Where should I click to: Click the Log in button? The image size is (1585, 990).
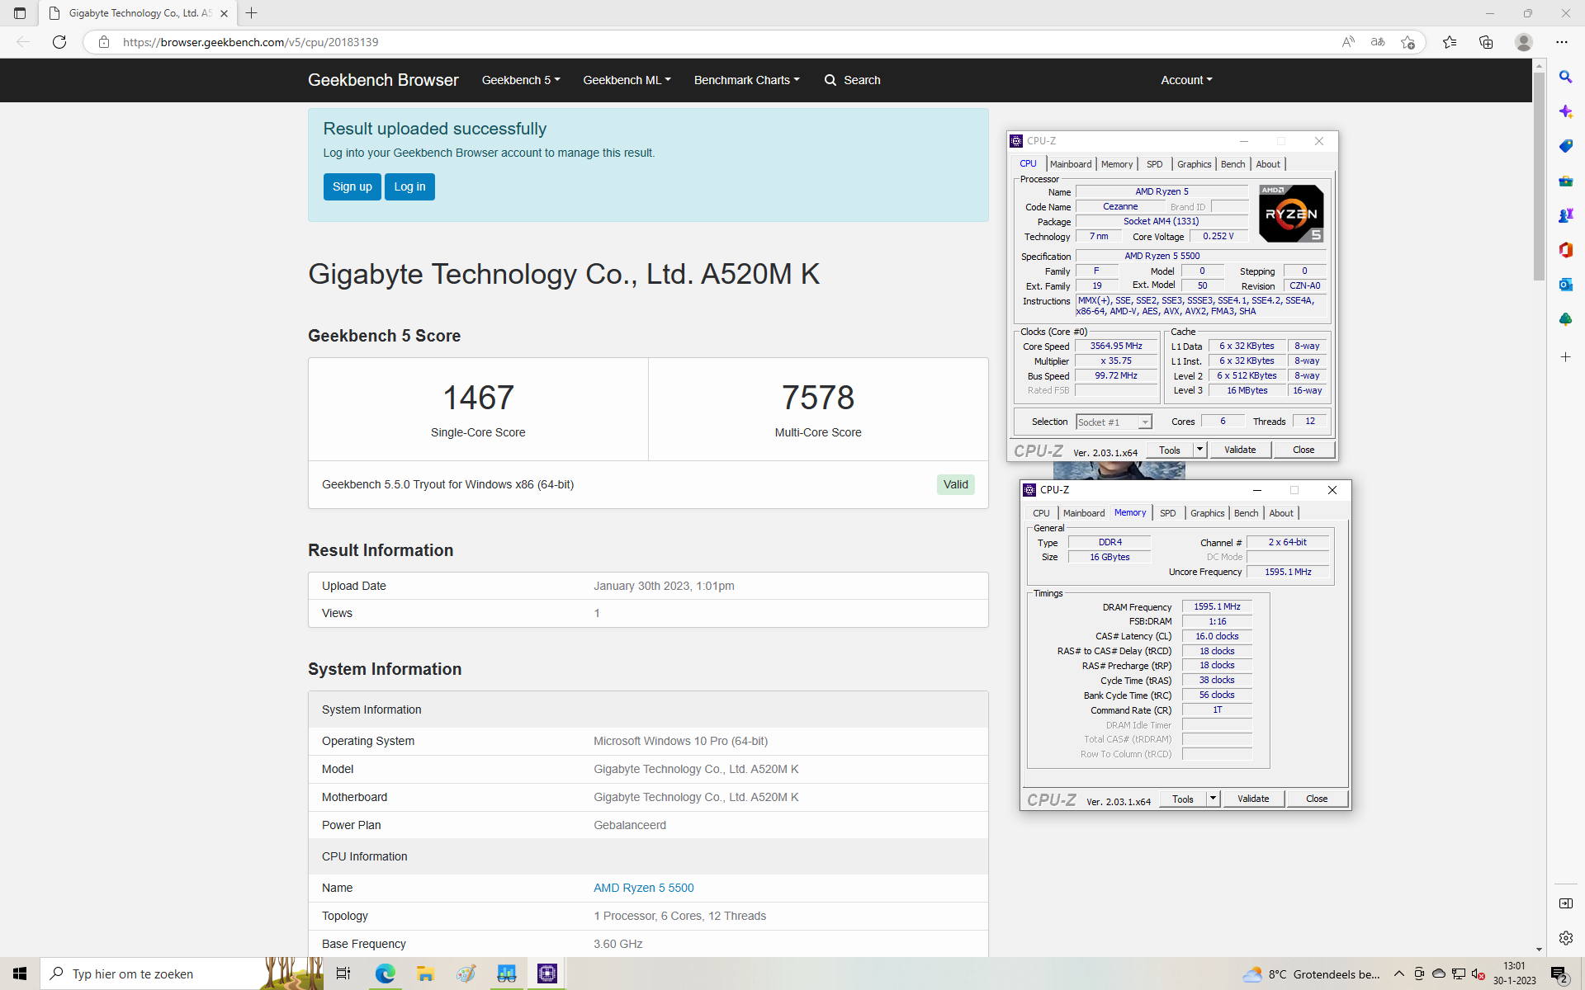pyautogui.click(x=409, y=186)
